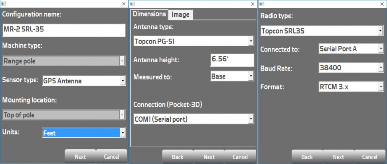
Task: Expand the Measured to dropdown
Action: (232, 76)
